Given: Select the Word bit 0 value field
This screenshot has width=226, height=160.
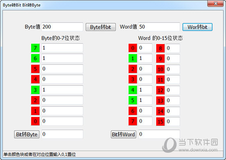Looking at the screenshot, I should [x=145, y=48].
